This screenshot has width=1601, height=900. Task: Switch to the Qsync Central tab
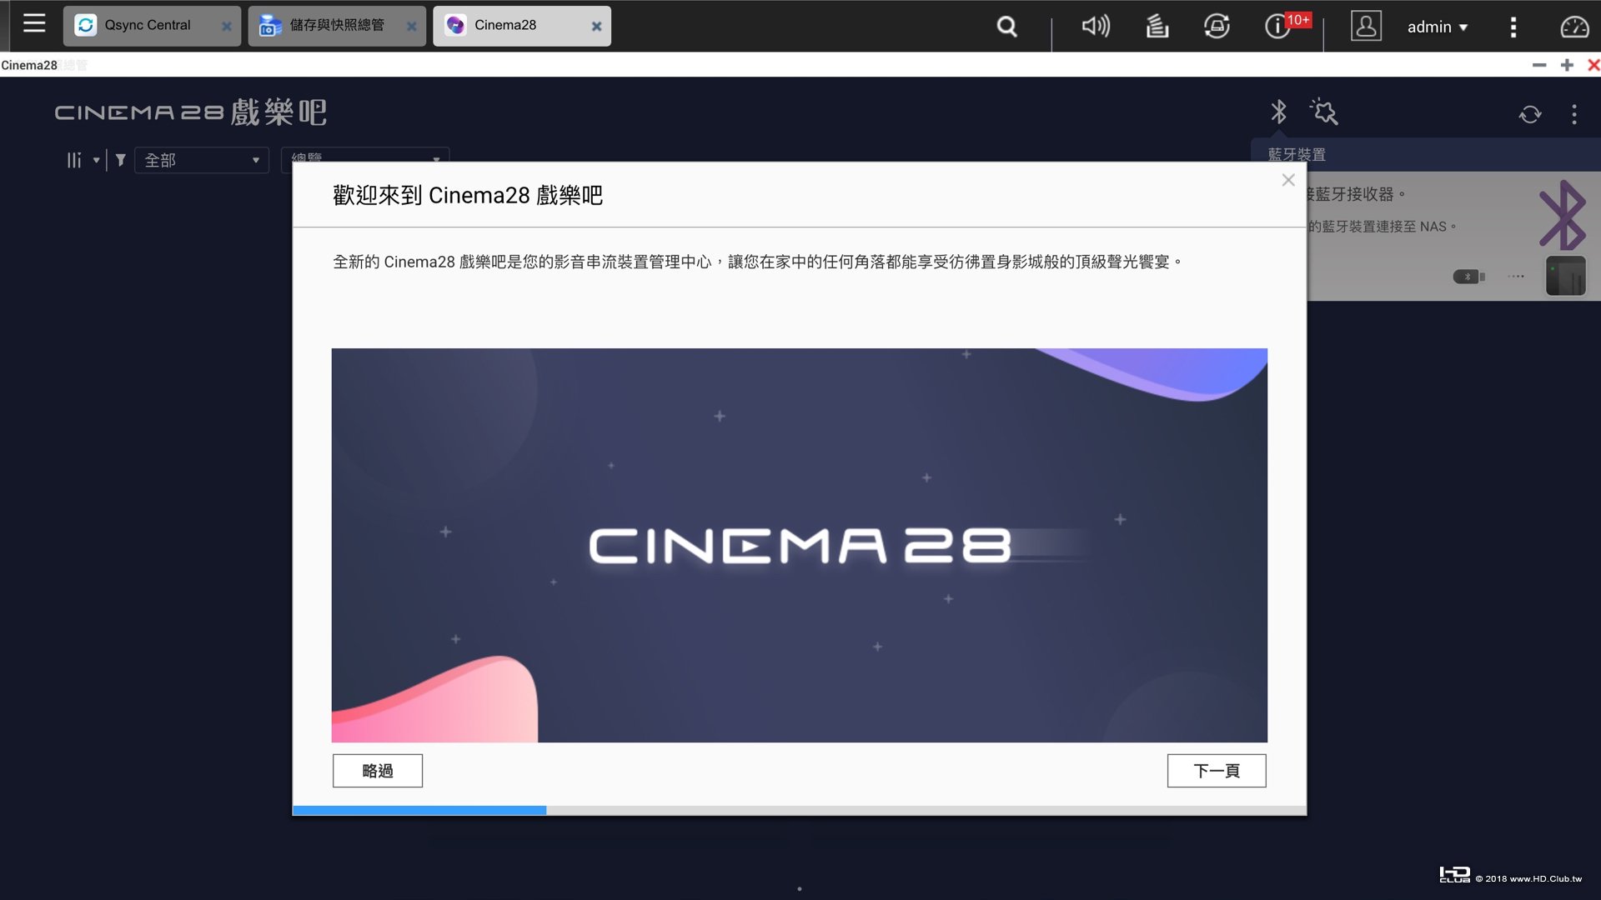tap(148, 26)
